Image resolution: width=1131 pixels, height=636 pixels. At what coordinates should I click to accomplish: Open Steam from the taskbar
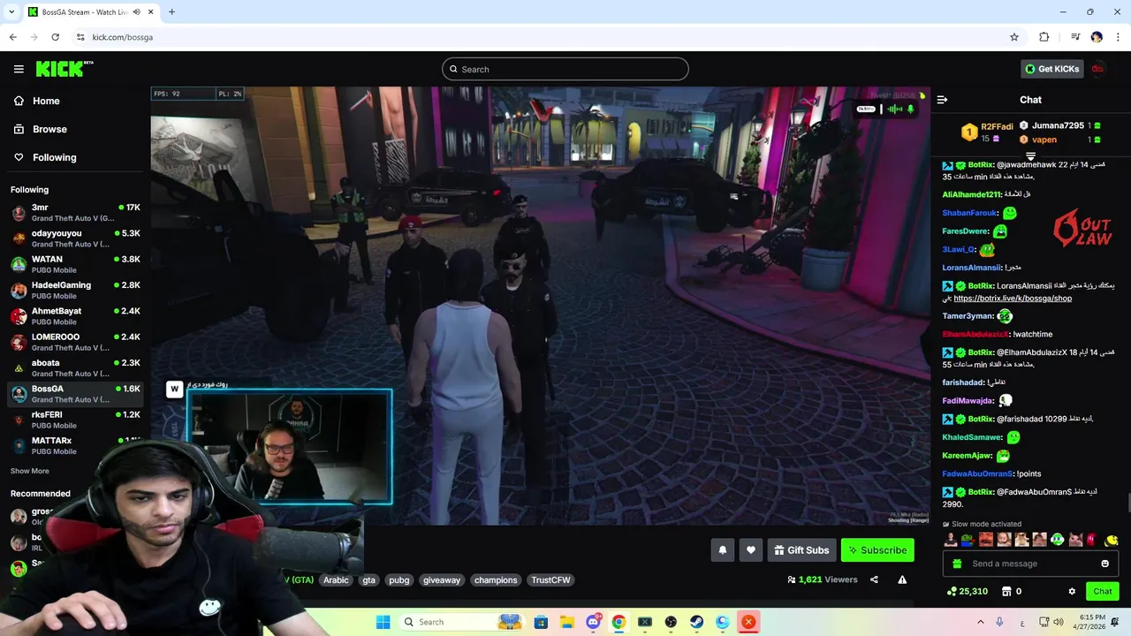696,622
